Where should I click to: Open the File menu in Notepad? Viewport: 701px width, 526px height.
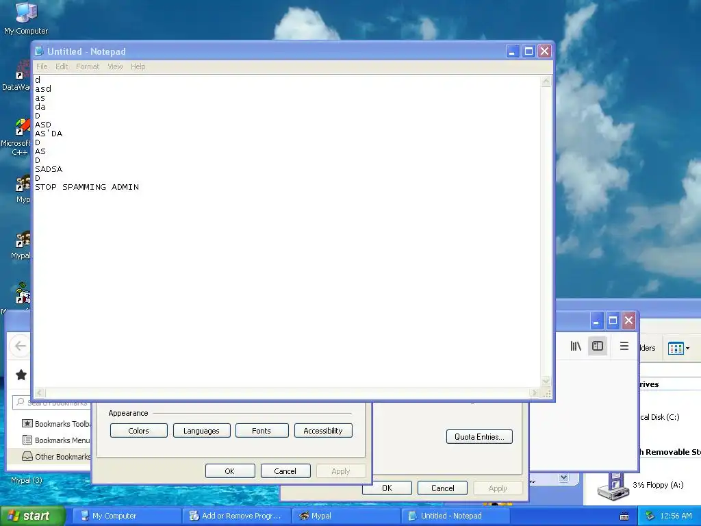(x=42, y=66)
